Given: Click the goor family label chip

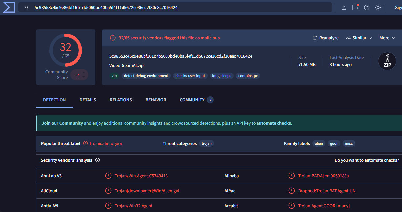Looking at the screenshot, I should tap(334, 143).
